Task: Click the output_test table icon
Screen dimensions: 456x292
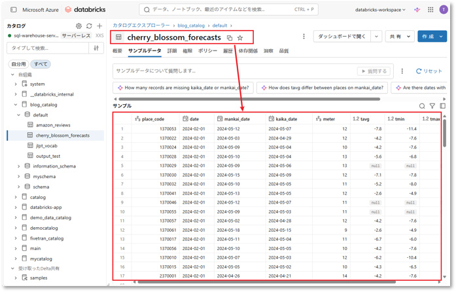Action: tap(30, 156)
